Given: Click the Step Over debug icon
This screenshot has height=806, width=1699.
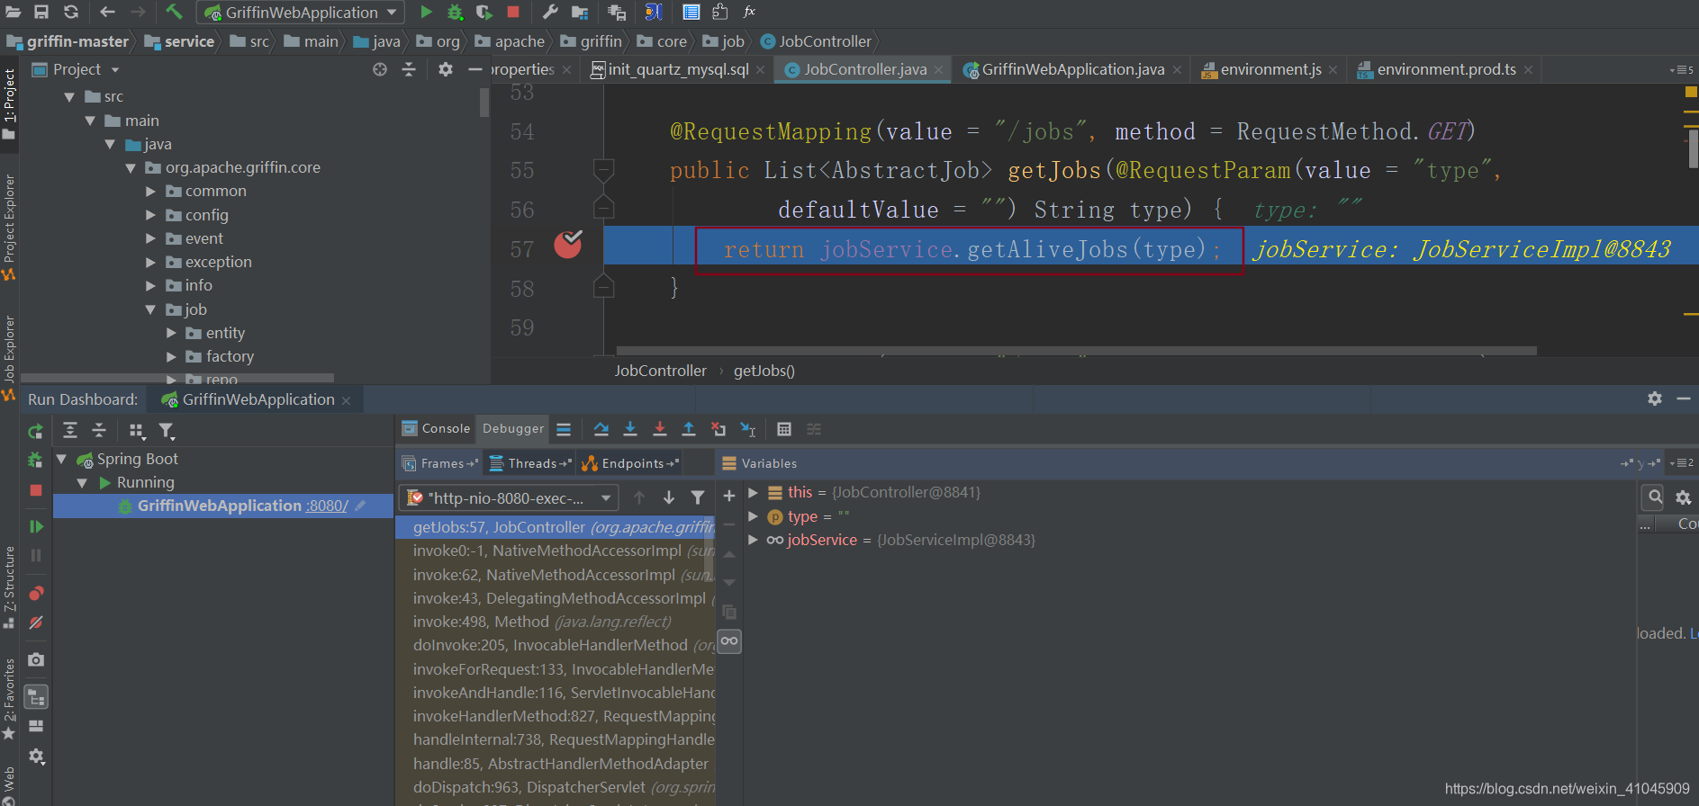Looking at the screenshot, I should click(601, 429).
